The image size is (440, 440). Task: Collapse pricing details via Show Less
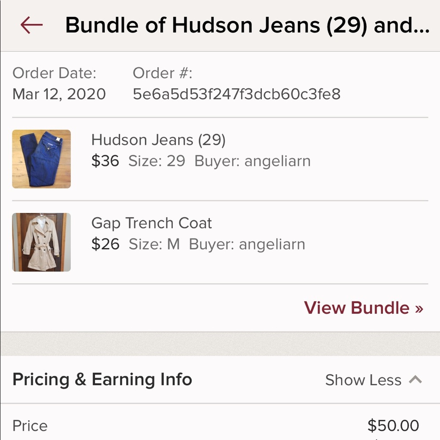click(x=363, y=379)
